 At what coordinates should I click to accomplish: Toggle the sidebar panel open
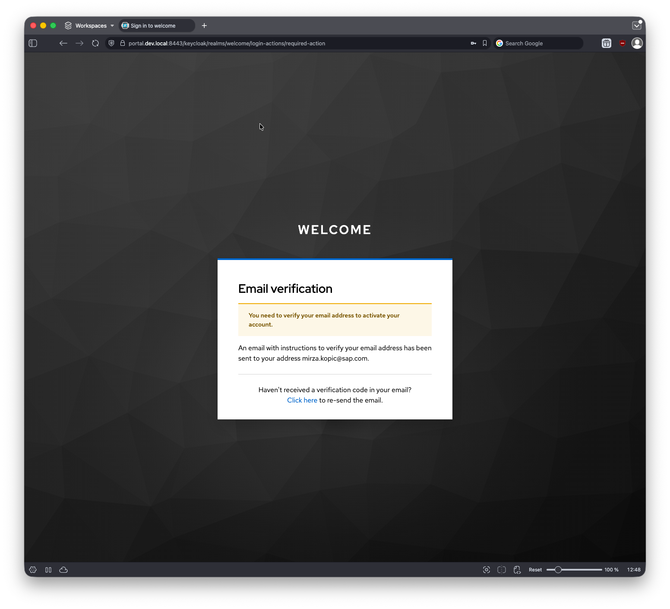pos(32,43)
